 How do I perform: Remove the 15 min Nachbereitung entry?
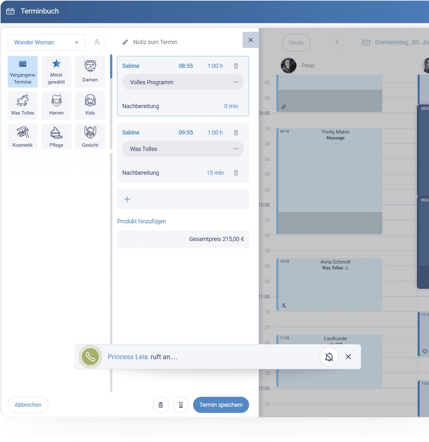236,173
